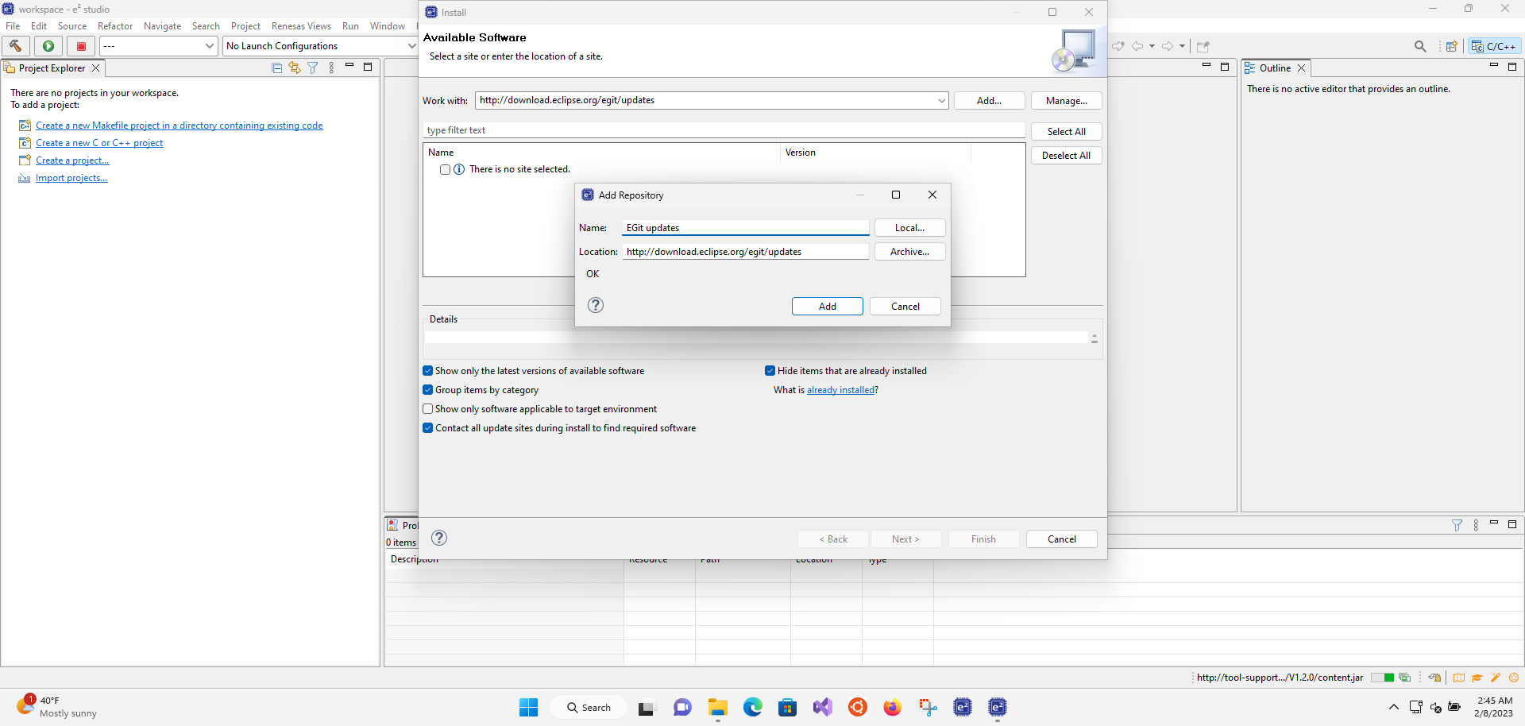
Task: Click the graduation cap tutorials icon
Action: pos(1477,678)
